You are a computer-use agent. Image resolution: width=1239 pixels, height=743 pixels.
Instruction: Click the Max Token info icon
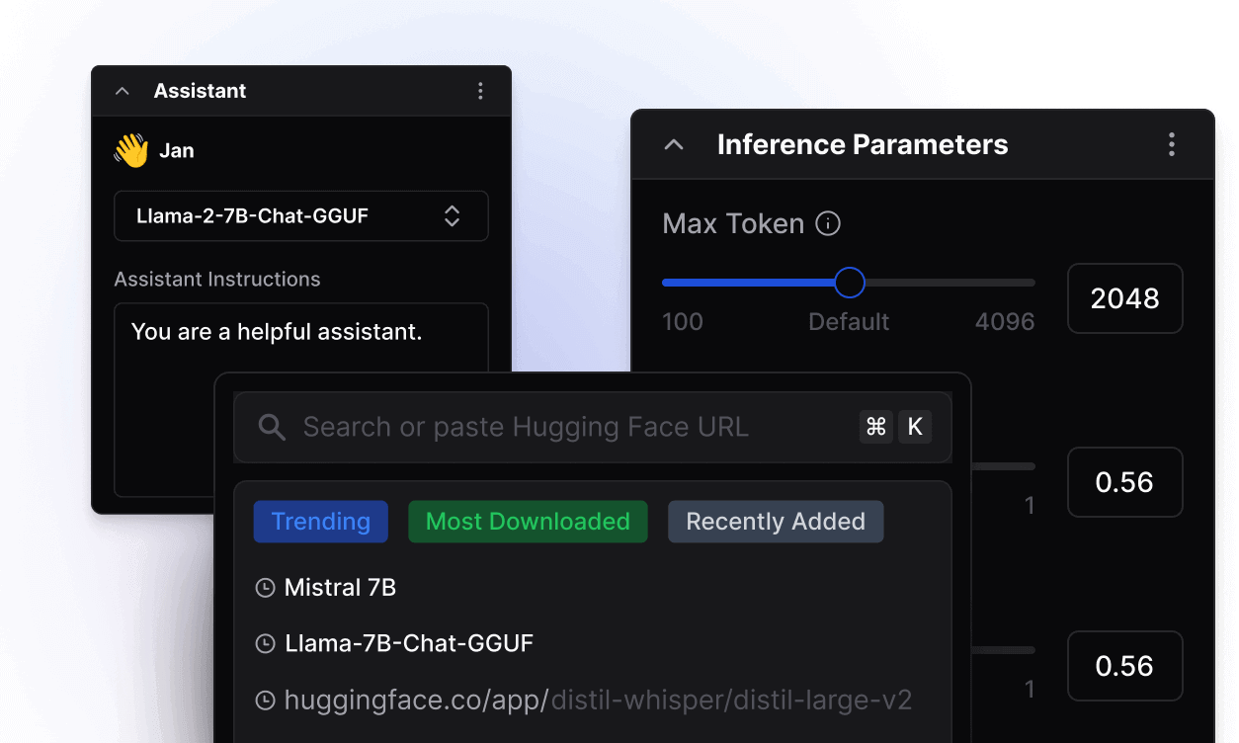(x=828, y=224)
